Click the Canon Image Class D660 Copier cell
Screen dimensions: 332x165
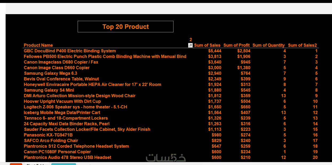(x=57, y=68)
